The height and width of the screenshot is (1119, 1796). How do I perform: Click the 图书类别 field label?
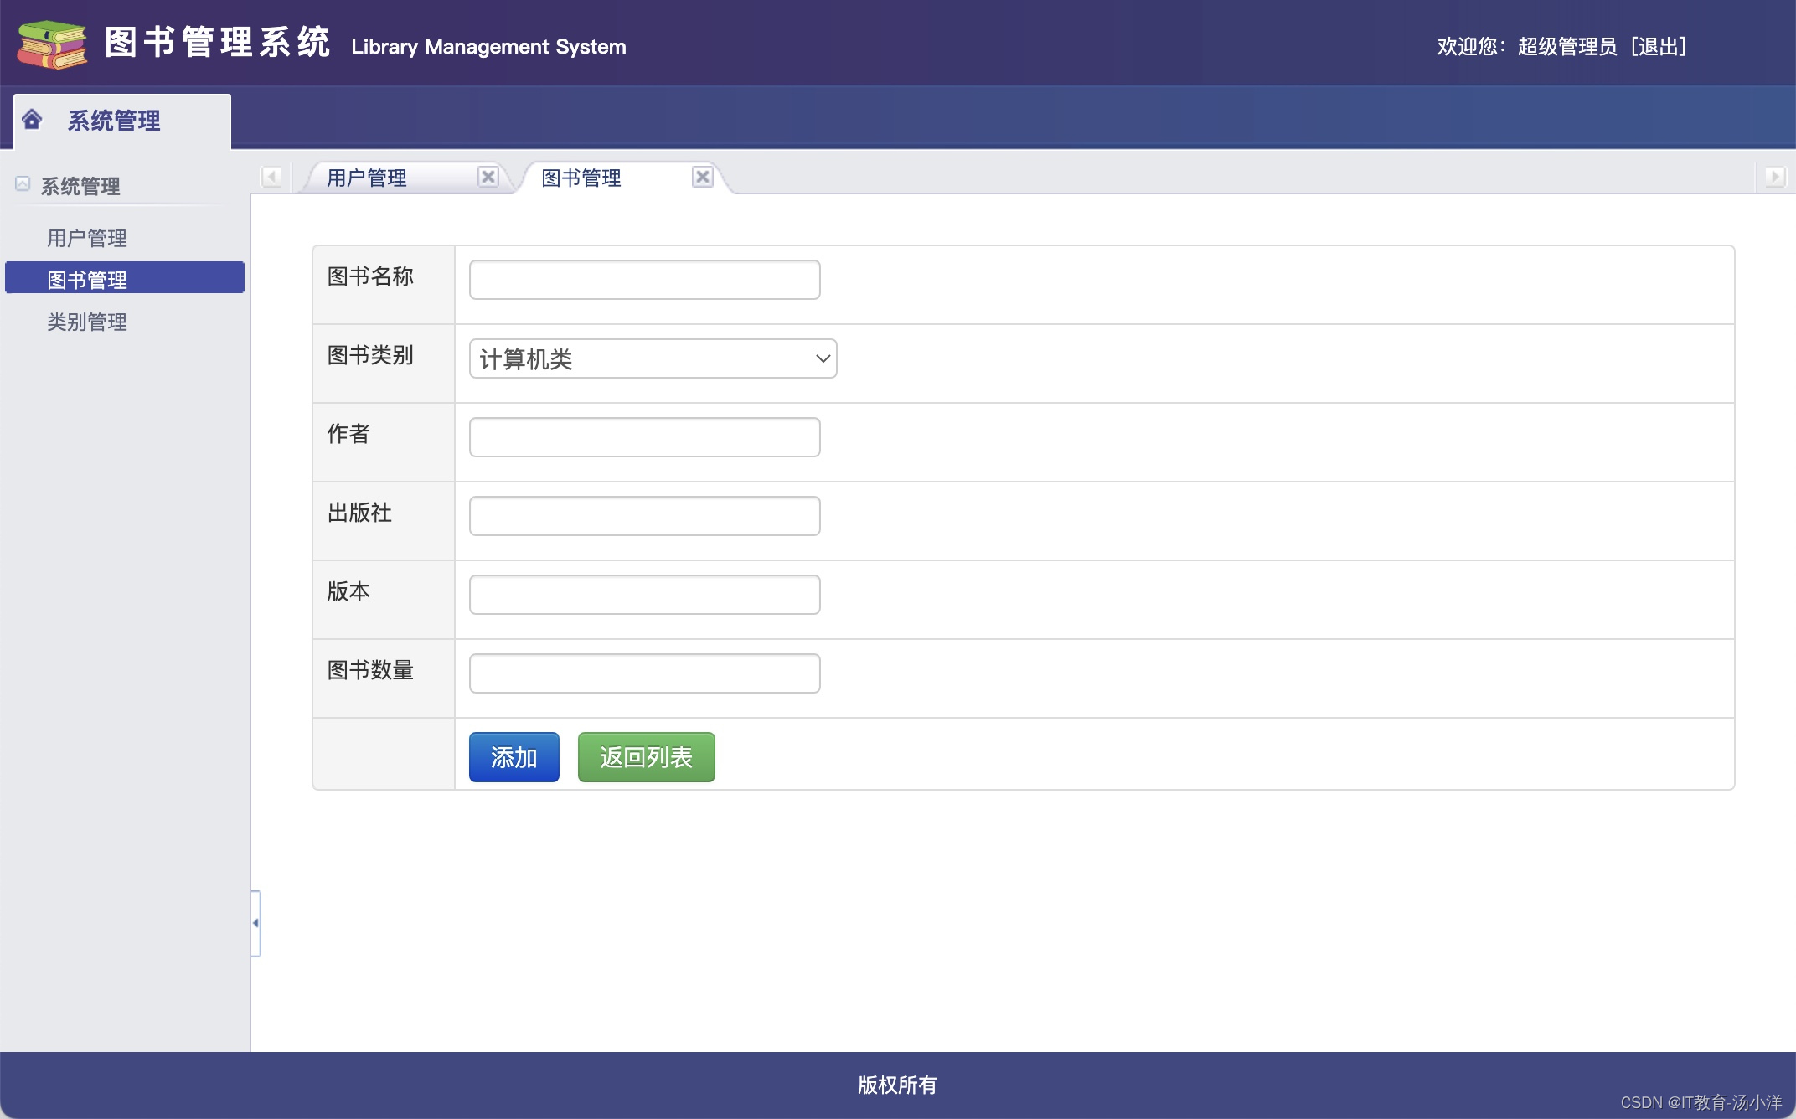370,355
